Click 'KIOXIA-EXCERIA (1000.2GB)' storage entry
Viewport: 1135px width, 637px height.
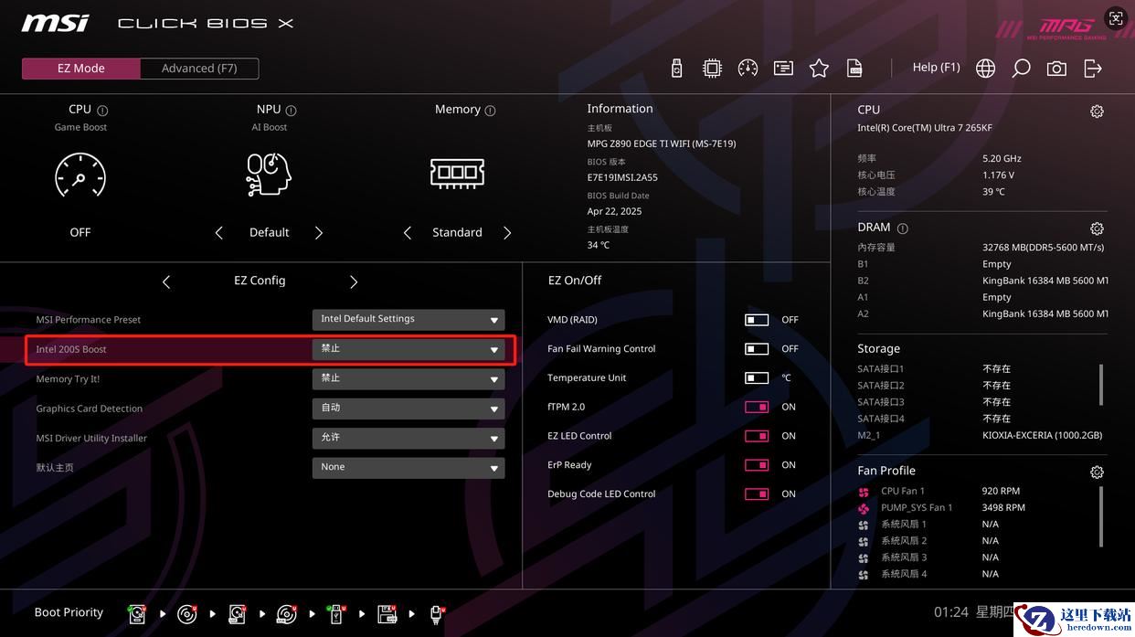point(1042,436)
